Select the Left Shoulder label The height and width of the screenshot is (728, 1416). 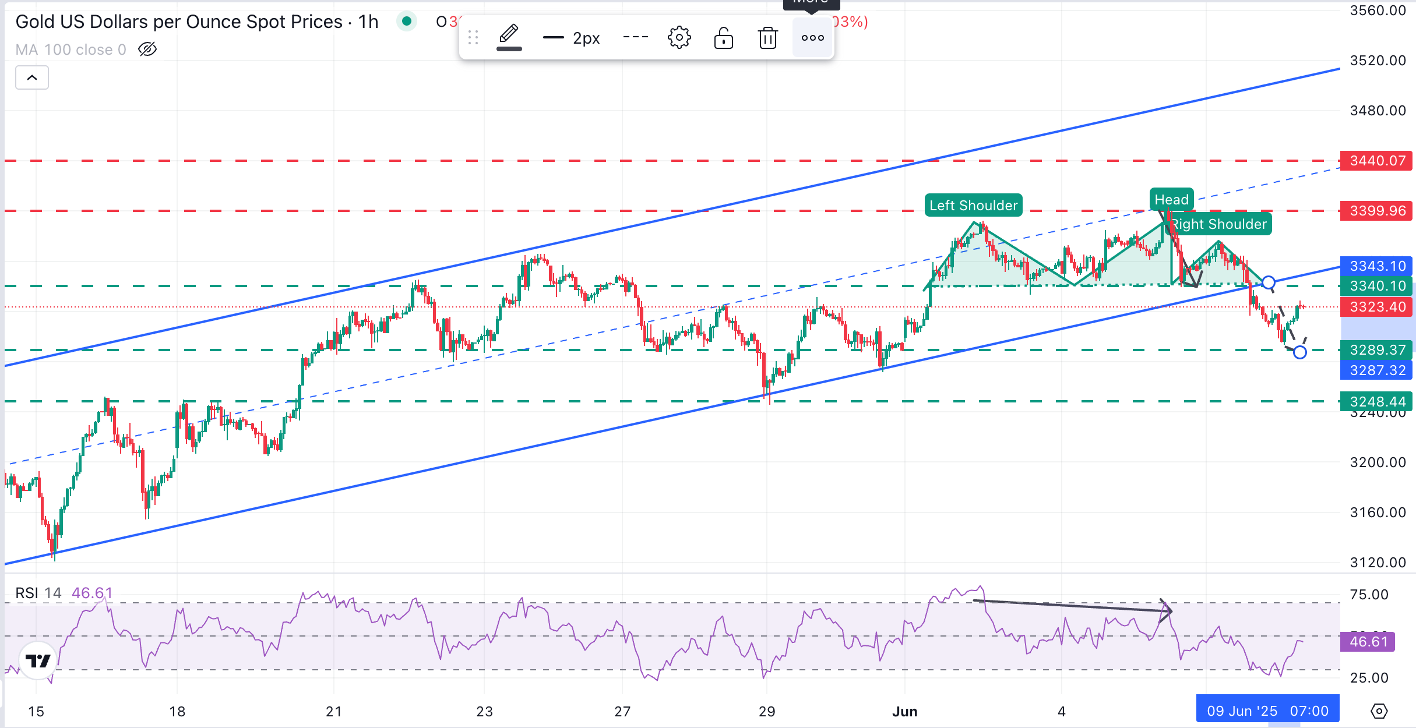tap(973, 206)
